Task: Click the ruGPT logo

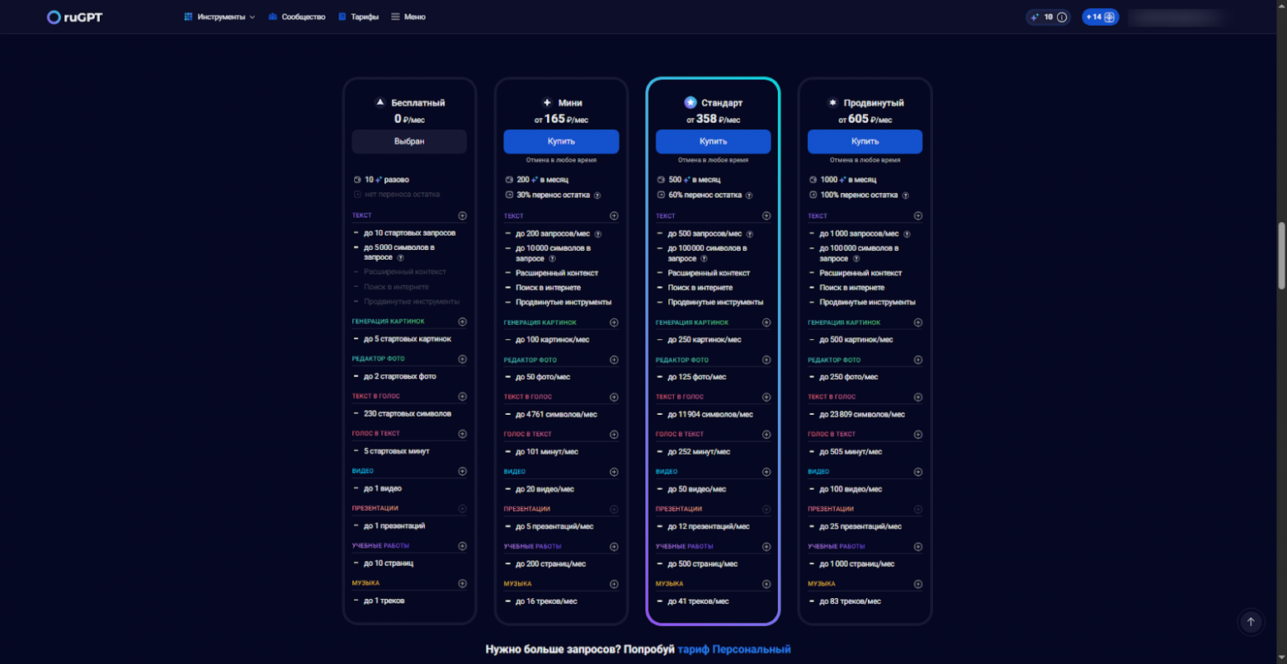Action: (73, 16)
